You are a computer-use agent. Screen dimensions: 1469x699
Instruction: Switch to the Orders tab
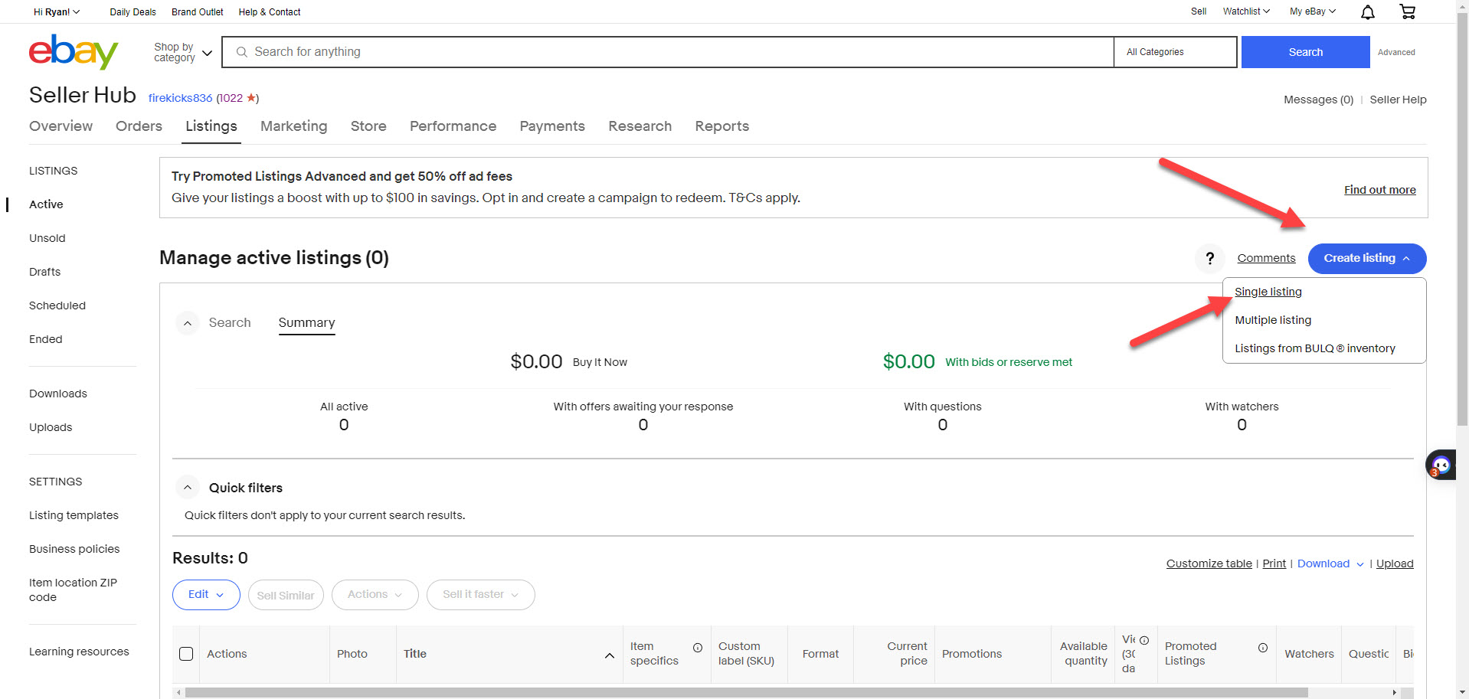pyautogui.click(x=139, y=126)
